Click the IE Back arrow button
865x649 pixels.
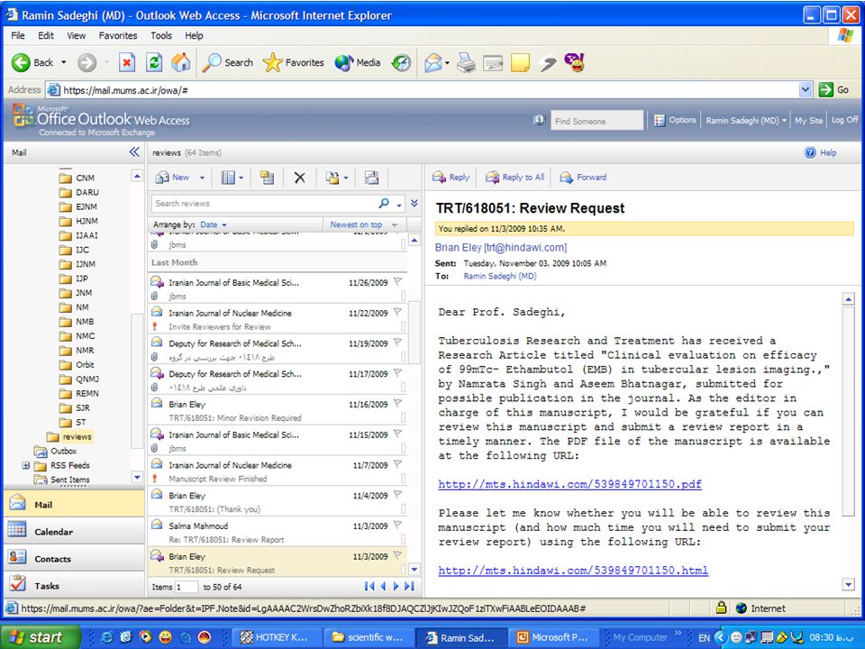coord(21,62)
